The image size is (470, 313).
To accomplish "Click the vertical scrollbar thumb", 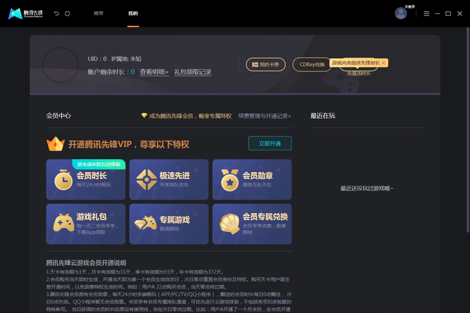I will coord(468,130).
